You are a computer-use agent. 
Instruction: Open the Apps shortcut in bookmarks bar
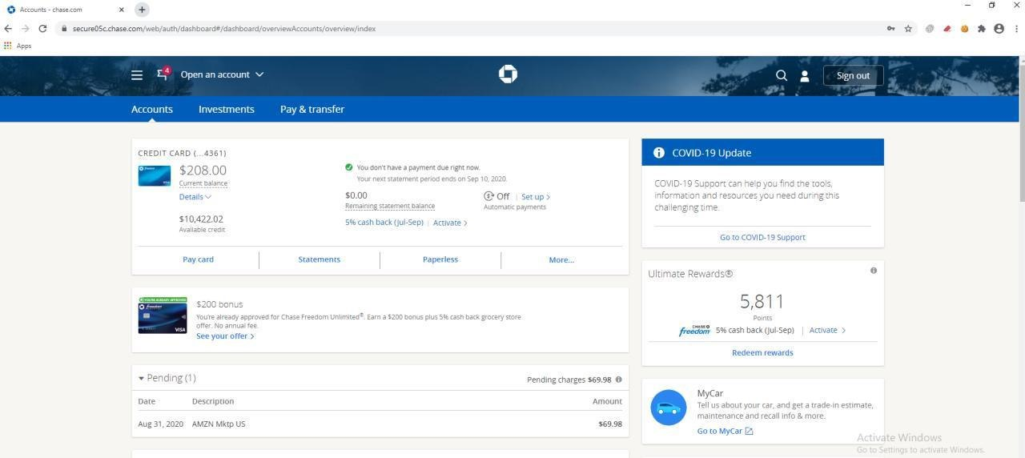(x=18, y=46)
